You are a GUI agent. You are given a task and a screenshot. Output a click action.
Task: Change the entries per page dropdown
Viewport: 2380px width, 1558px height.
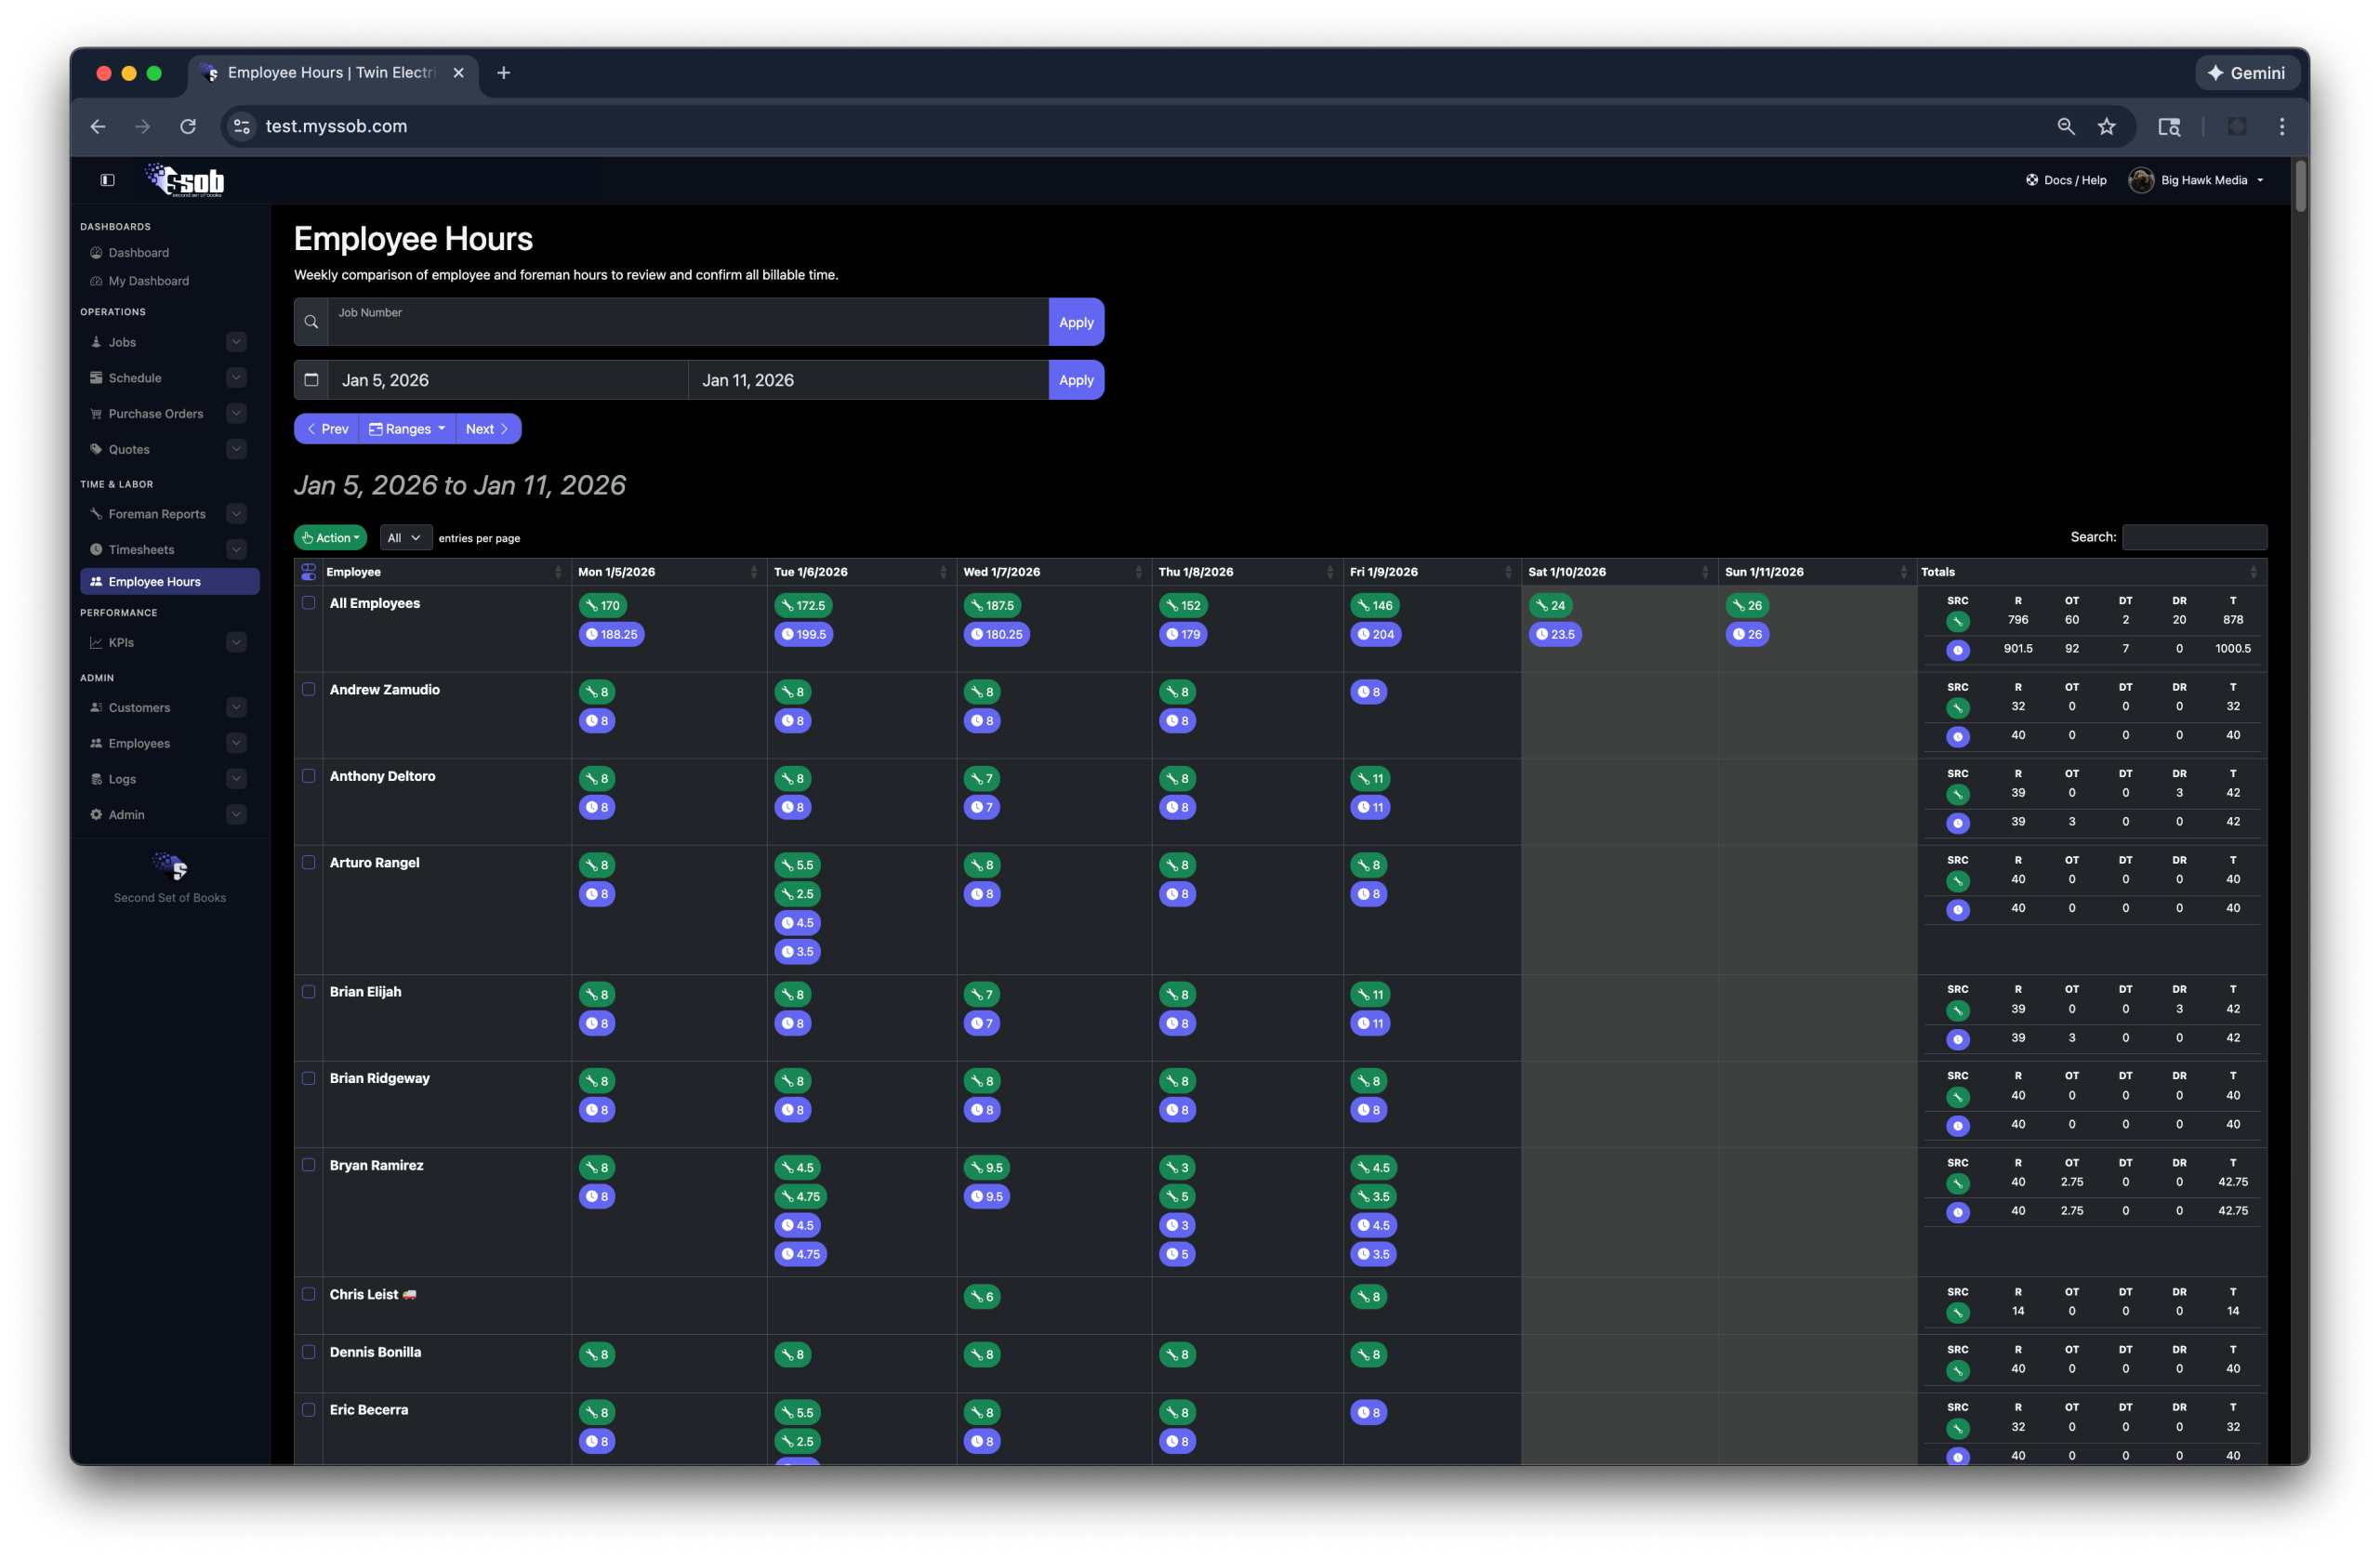click(x=404, y=537)
